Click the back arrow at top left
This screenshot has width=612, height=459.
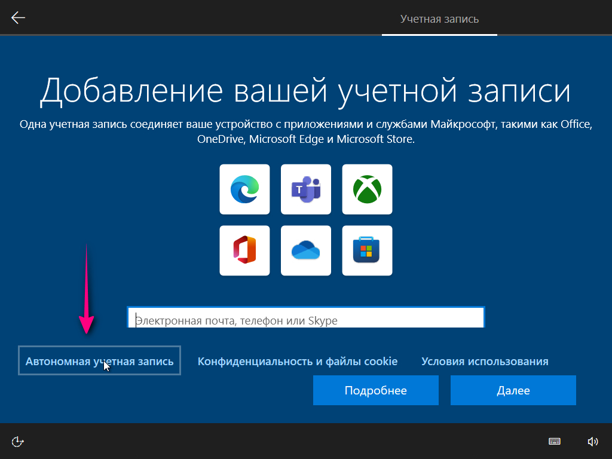pos(18,18)
